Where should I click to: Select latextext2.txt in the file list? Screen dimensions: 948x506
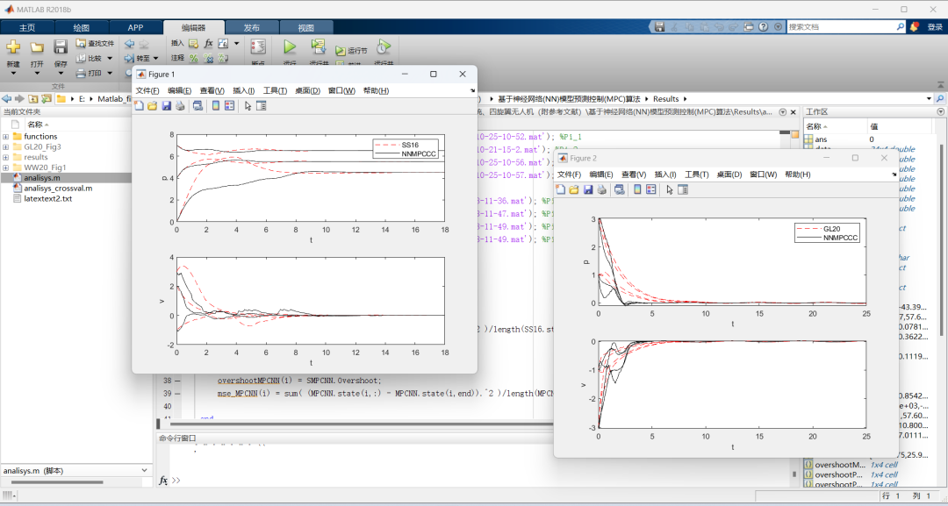(47, 198)
